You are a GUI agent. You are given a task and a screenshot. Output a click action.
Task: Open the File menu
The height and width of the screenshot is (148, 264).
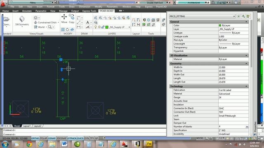tap(12, 7)
